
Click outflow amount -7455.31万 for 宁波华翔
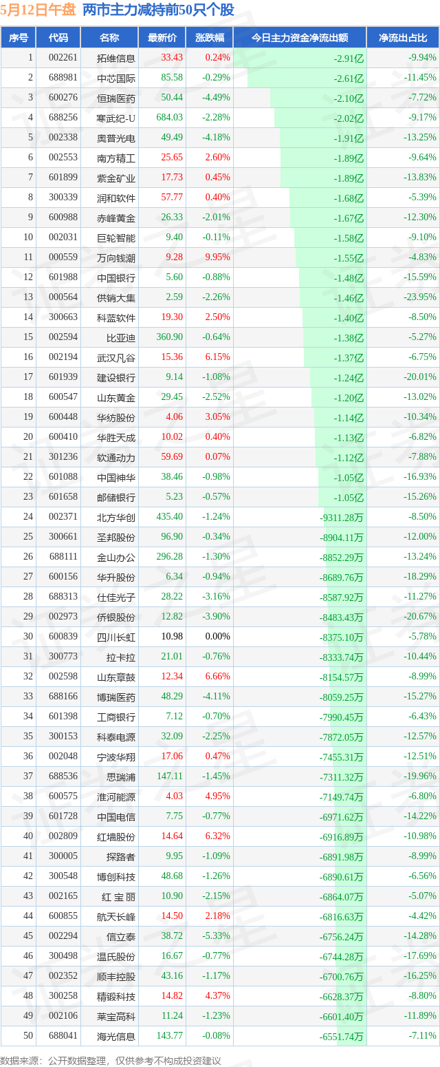tap(342, 757)
